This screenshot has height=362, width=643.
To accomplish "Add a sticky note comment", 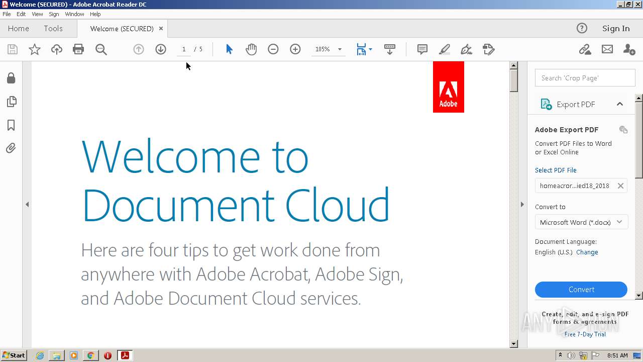I will 422,49.
